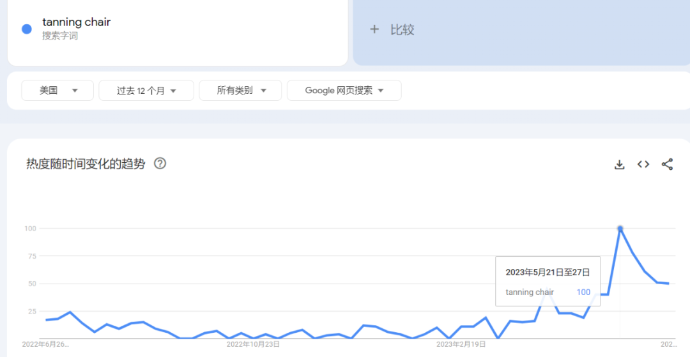Expand the 所有类别 category dropdown
This screenshot has height=357, width=690.
coord(240,91)
